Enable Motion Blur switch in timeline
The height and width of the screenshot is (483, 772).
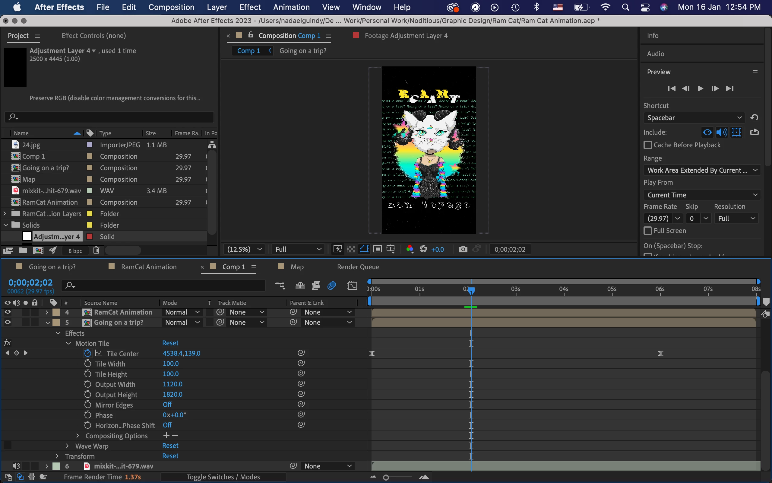[332, 285]
